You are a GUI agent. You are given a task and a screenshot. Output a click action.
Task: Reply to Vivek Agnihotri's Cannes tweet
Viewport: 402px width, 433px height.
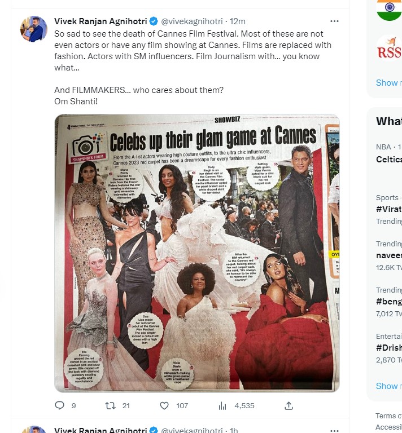click(x=60, y=405)
